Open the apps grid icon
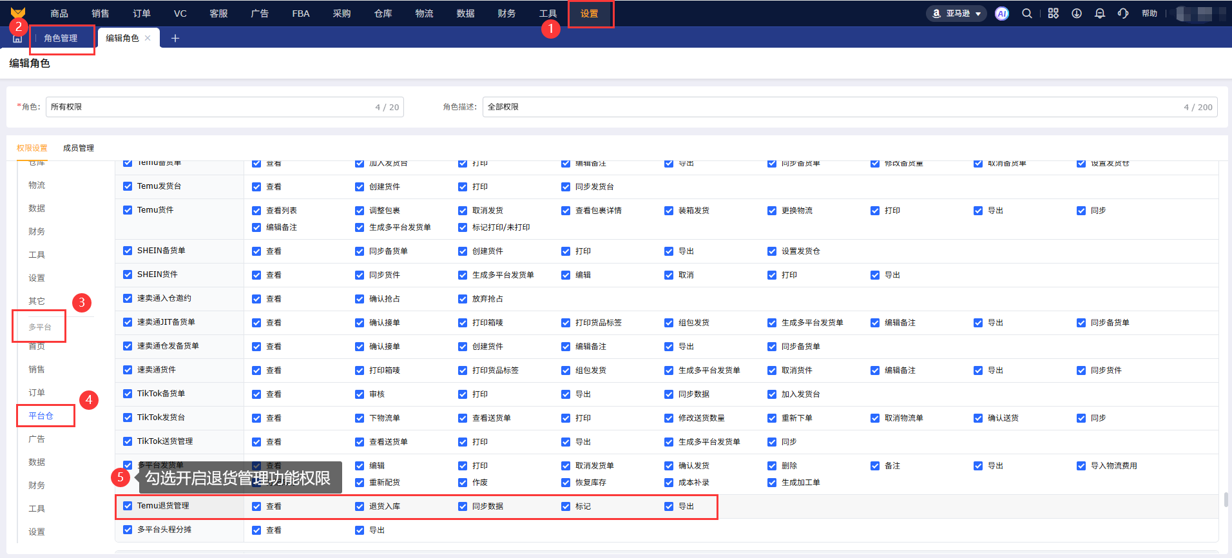The image size is (1232, 558). (x=1054, y=14)
